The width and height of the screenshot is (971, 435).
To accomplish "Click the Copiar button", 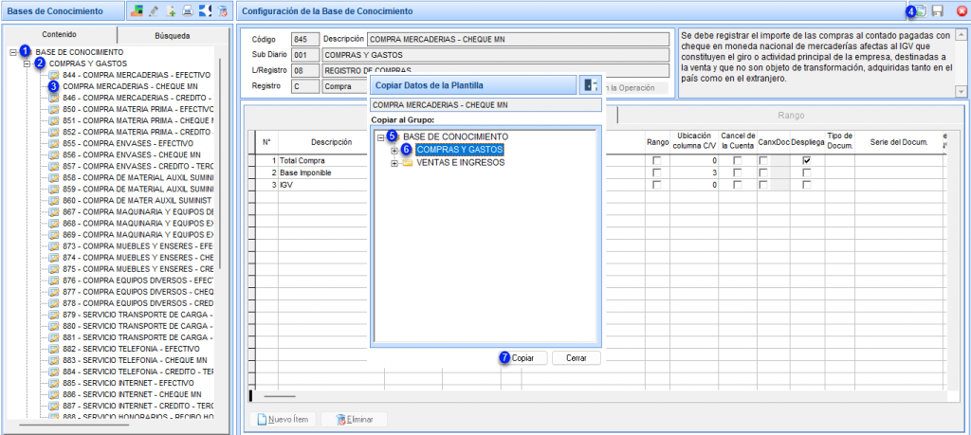I will click(x=523, y=358).
